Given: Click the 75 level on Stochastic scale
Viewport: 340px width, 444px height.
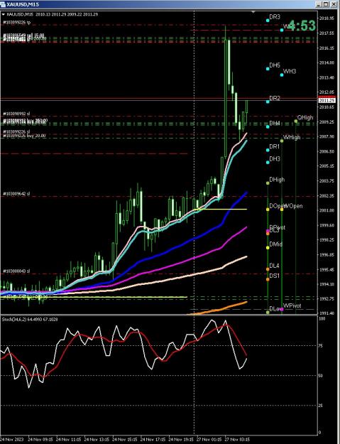Looking at the screenshot, I should pos(322,346).
